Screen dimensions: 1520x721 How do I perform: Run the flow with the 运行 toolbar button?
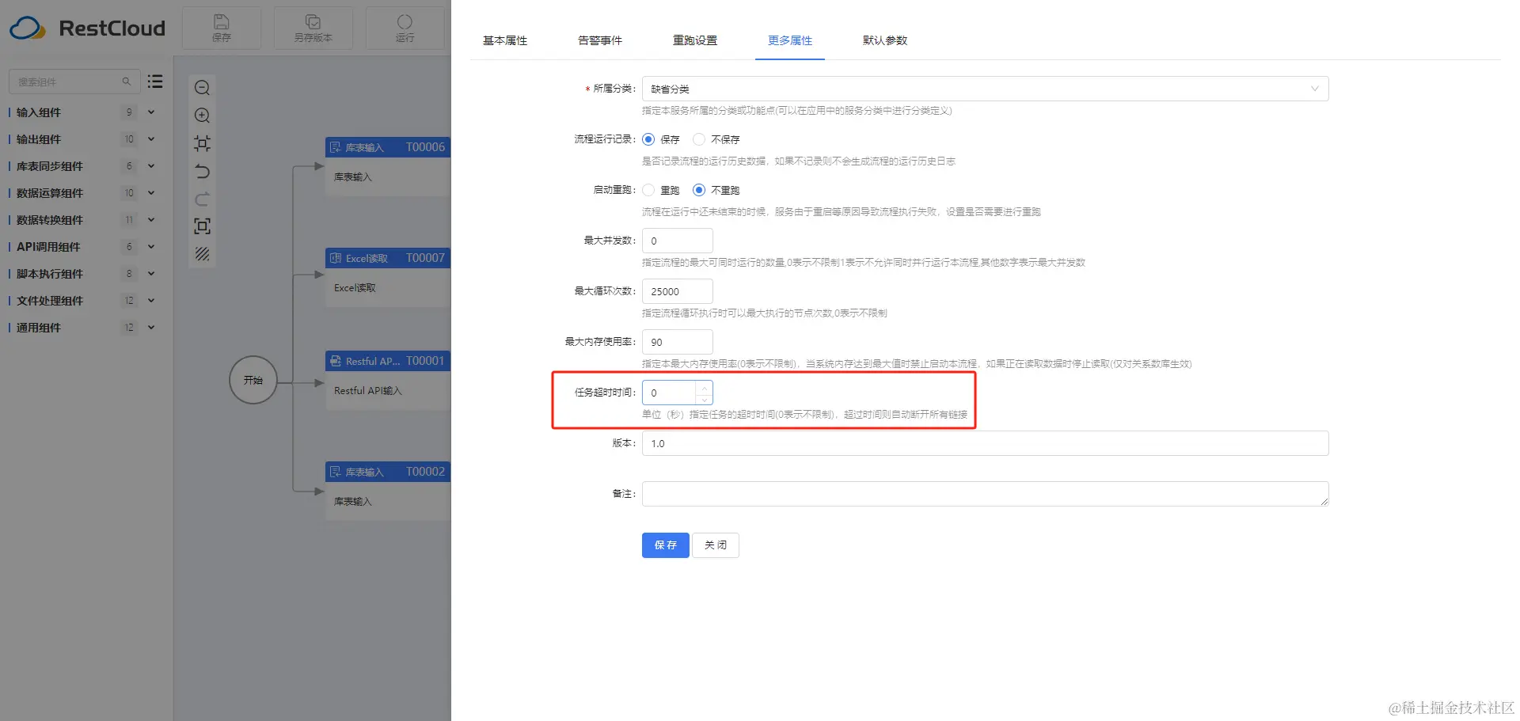(405, 28)
